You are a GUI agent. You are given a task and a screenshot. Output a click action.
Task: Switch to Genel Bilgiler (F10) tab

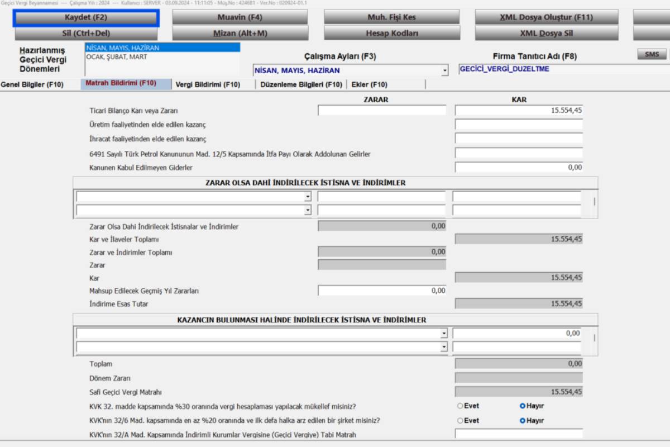click(x=32, y=85)
